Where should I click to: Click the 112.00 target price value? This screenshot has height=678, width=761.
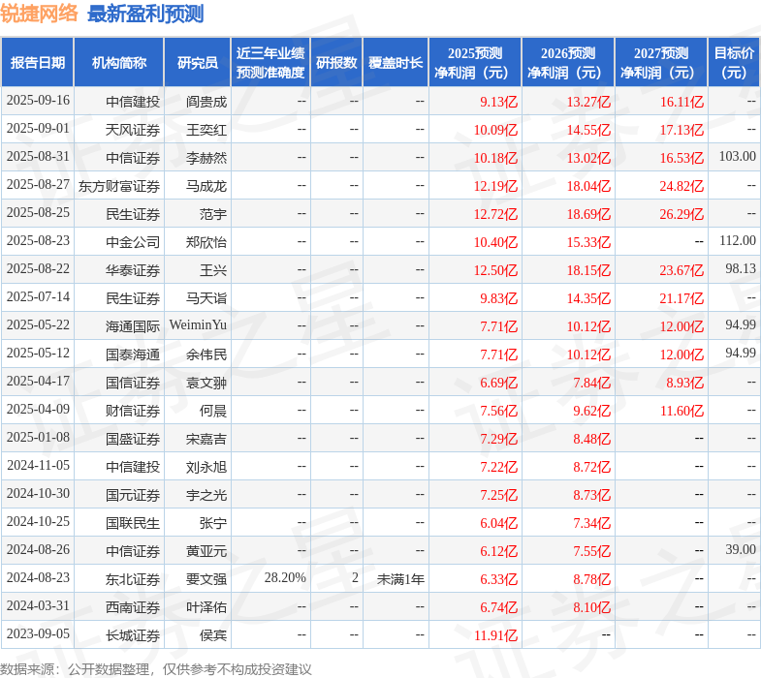point(737,240)
